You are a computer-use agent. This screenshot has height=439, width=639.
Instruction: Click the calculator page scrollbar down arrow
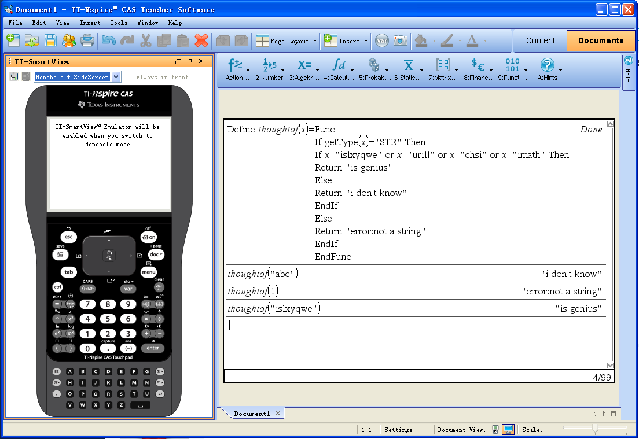tap(610, 366)
